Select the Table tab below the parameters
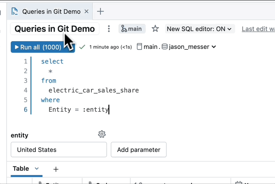The width and height of the screenshot is (275, 184). [21, 169]
